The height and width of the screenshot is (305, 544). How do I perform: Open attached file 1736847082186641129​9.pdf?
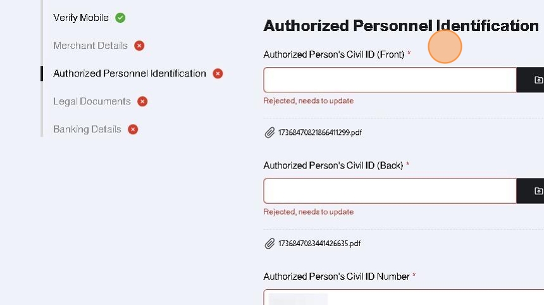tap(319, 133)
